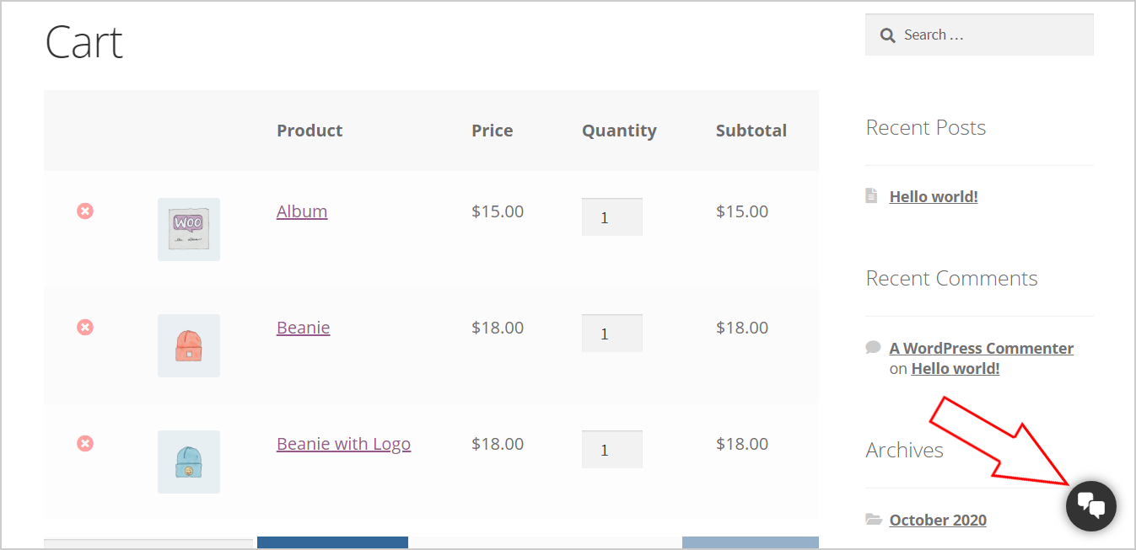Image resolution: width=1136 pixels, height=550 pixels.
Task: Click the search magnifier icon
Action: [x=887, y=35]
